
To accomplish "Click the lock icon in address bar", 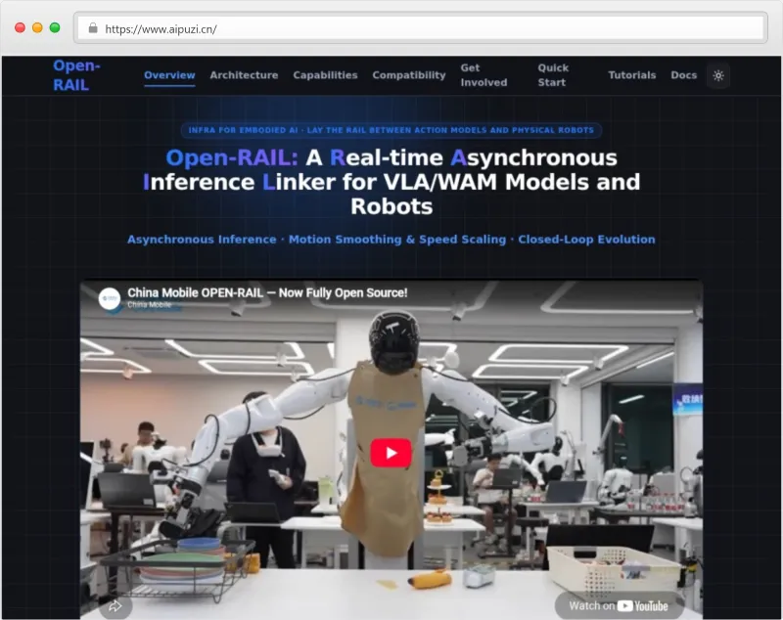I will click(93, 28).
